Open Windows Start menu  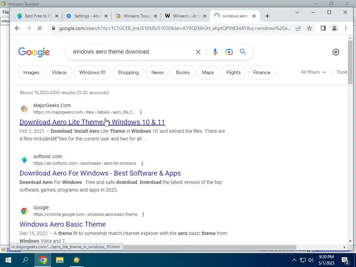click(x=8, y=260)
